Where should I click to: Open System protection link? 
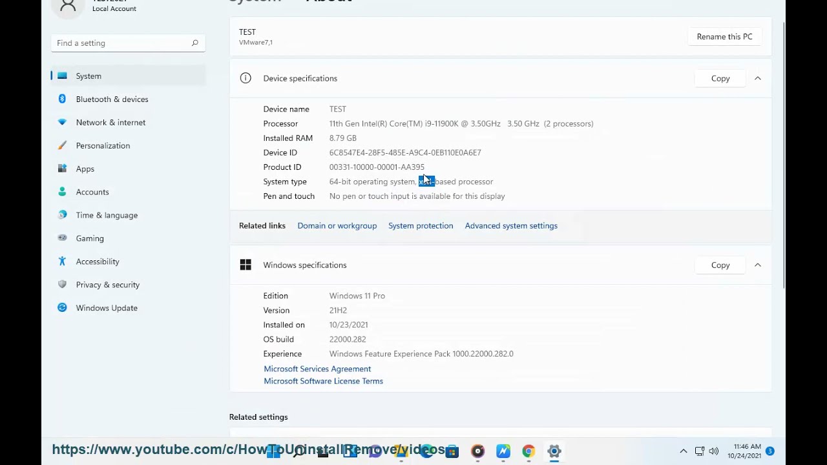(421, 225)
